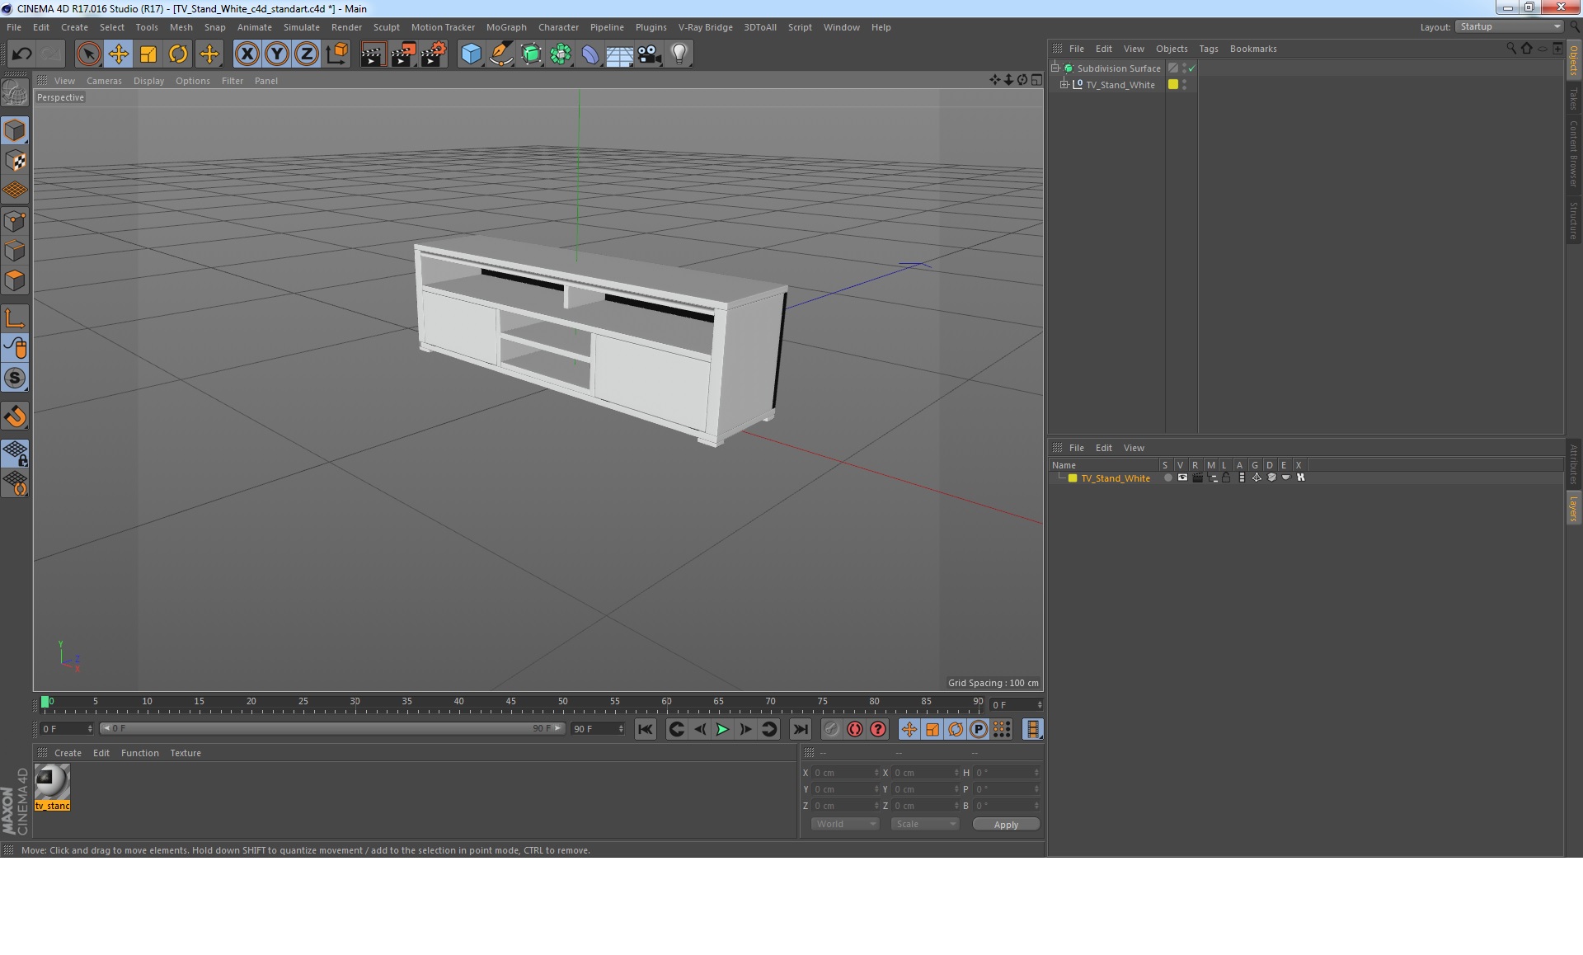This screenshot has height=955, width=1583.
Task: Add Floor environment icon
Action: 619,54
